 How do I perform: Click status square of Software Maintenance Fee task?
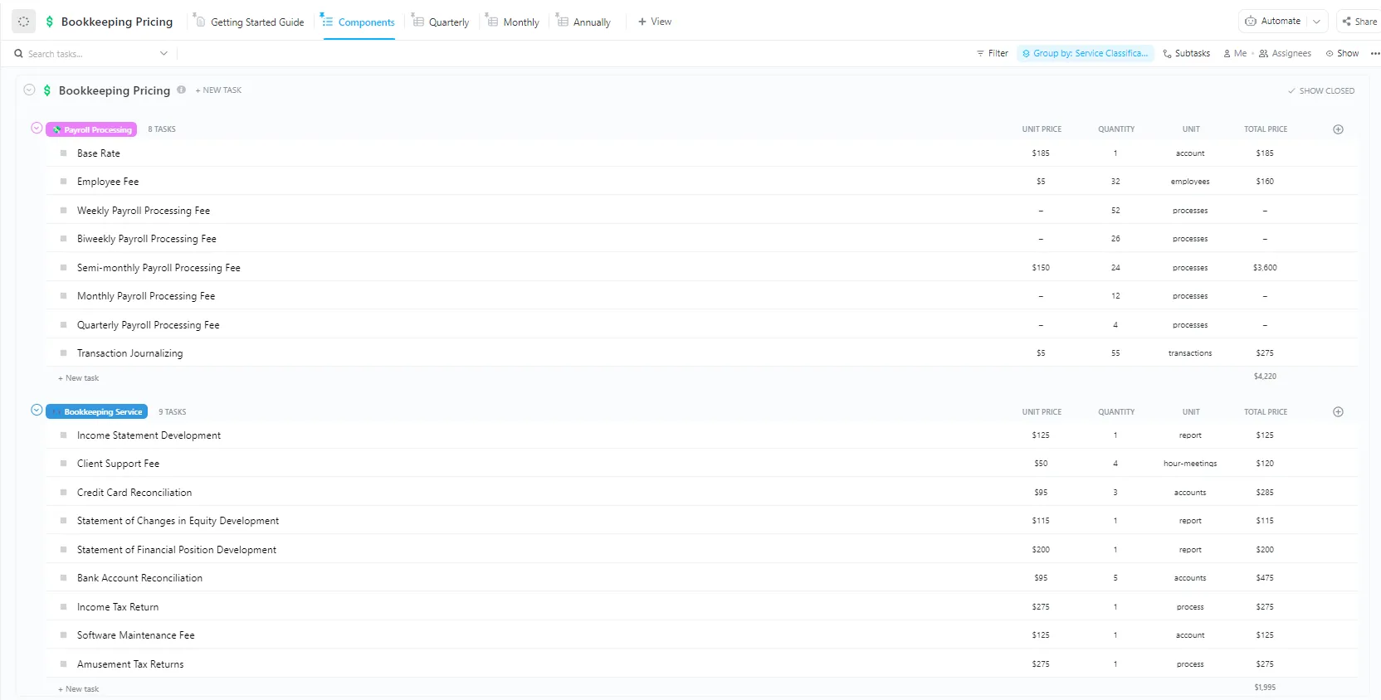point(63,635)
